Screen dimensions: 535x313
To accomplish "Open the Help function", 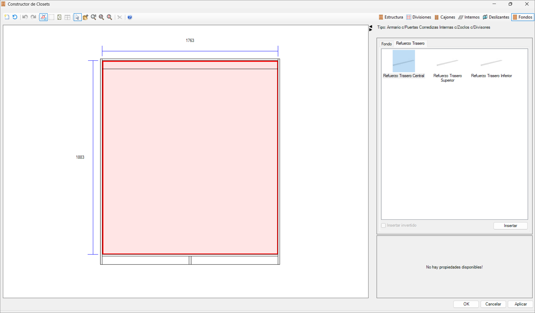I will point(130,17).
